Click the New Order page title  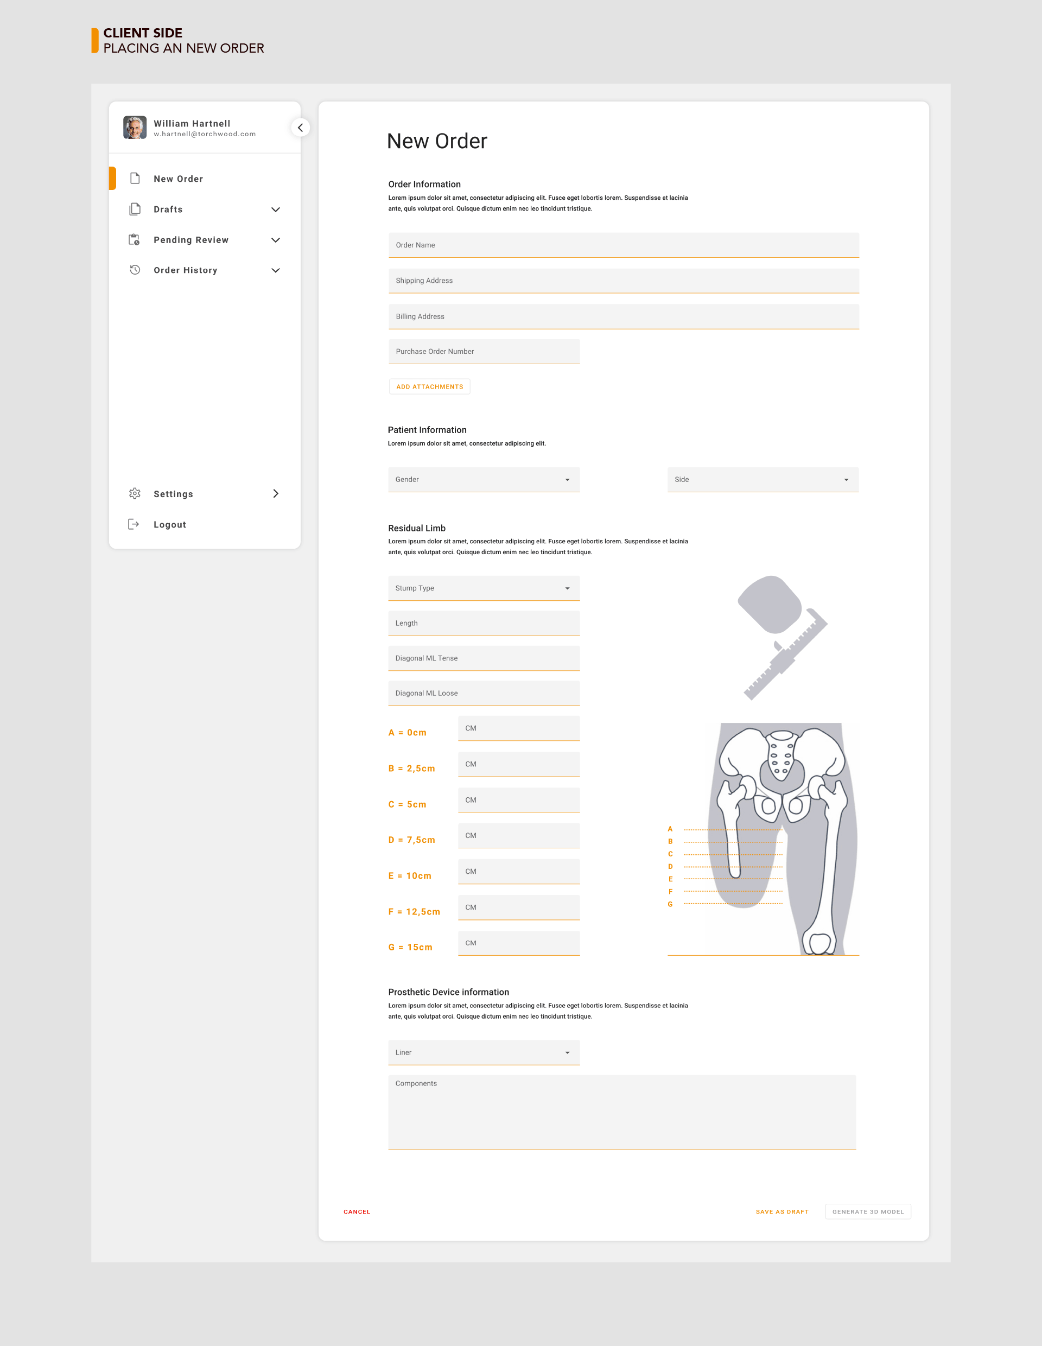tap(437, 141)
